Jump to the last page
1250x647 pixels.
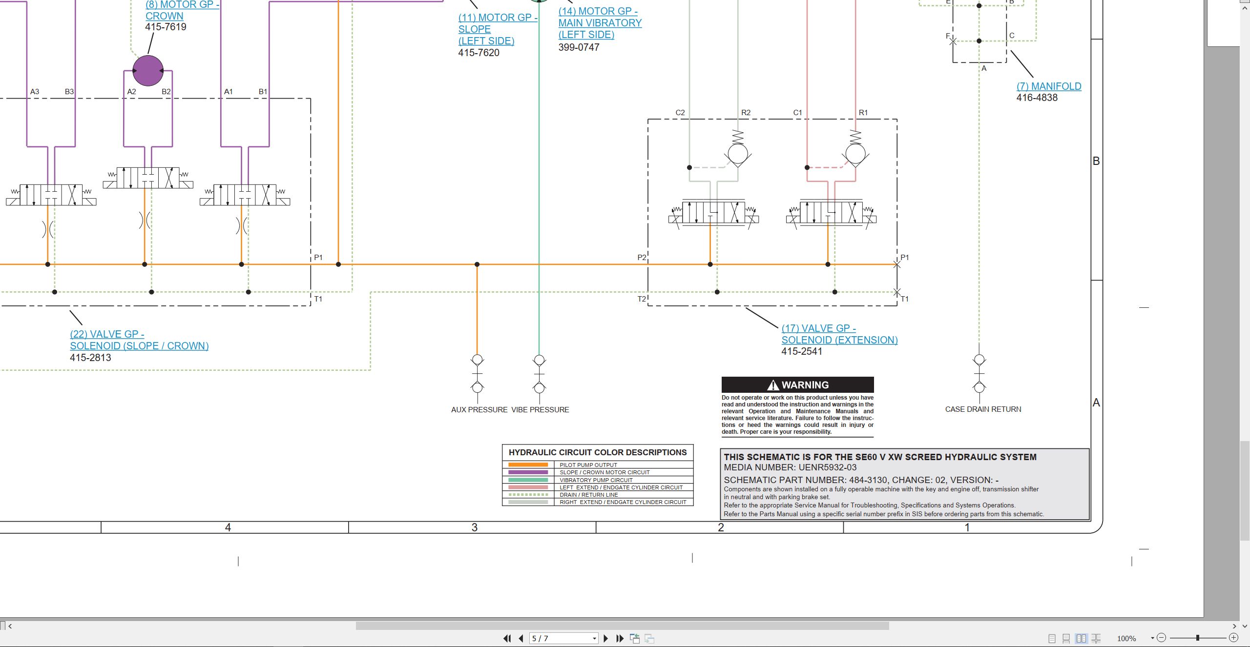[620, 638]
